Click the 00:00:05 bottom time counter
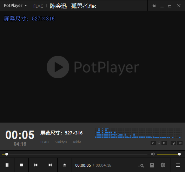This screenshot has width=185, height=172. pyautogui.click(x=83, y=165)
